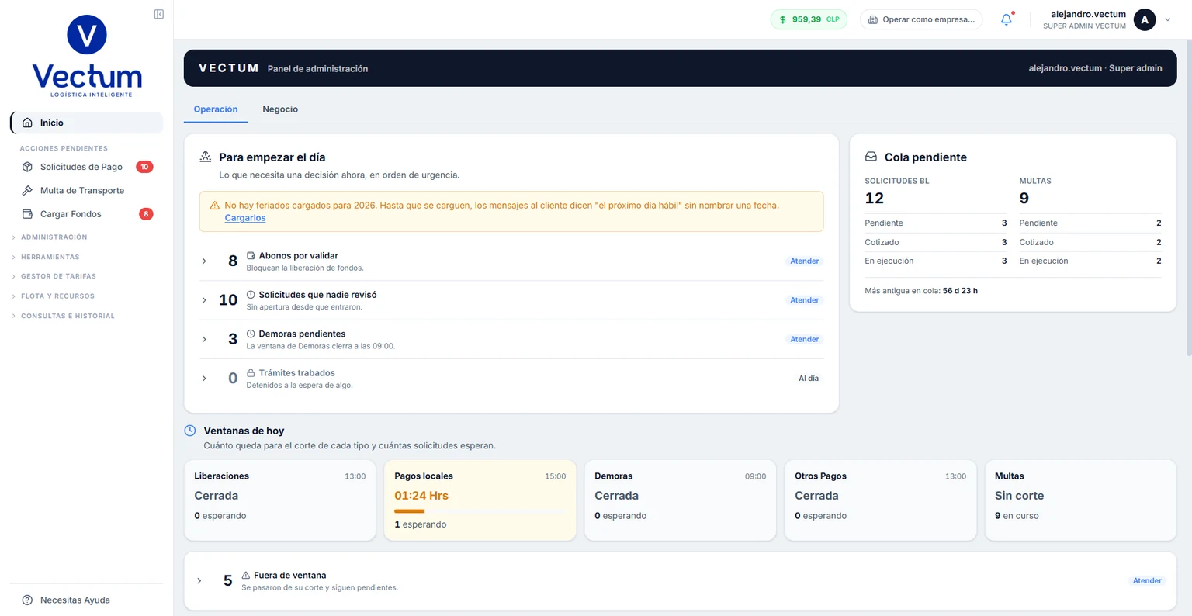1192x616 pixels.
Task: Click the Demoras pendientes clock icon
Action: point(251,334)
